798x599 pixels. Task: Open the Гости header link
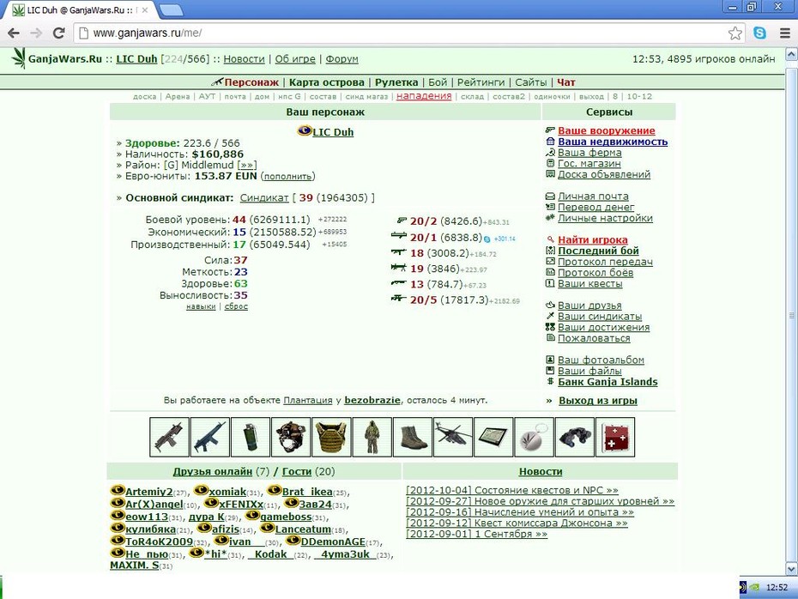(297, 472)
